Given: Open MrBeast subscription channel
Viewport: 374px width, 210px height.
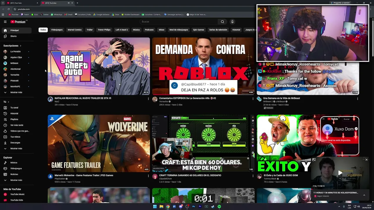Looking at the screenshot, I should coord(16,63).
